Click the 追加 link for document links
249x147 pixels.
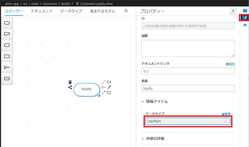(x=230, y=64)
